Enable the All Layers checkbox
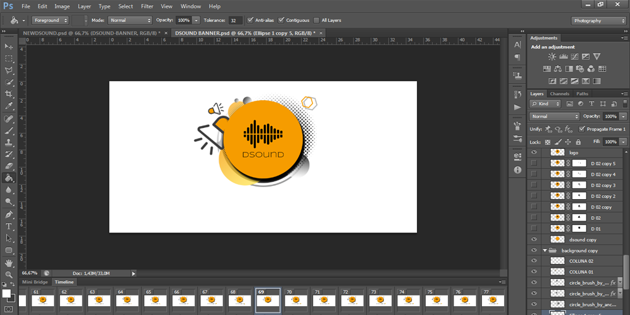The height and width of the screenshot is (315, 630). pos(316,20)
